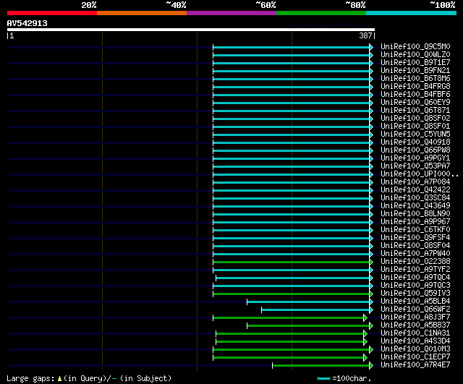Screen dimensions: 463x384
Task: Select the UniRef100_Q010M3 green alignment bar
Action: [x=291, y=350]
